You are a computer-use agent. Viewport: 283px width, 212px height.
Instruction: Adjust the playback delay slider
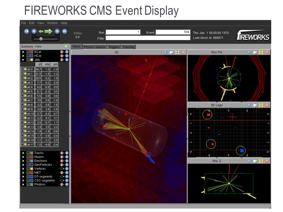[41, 39]
